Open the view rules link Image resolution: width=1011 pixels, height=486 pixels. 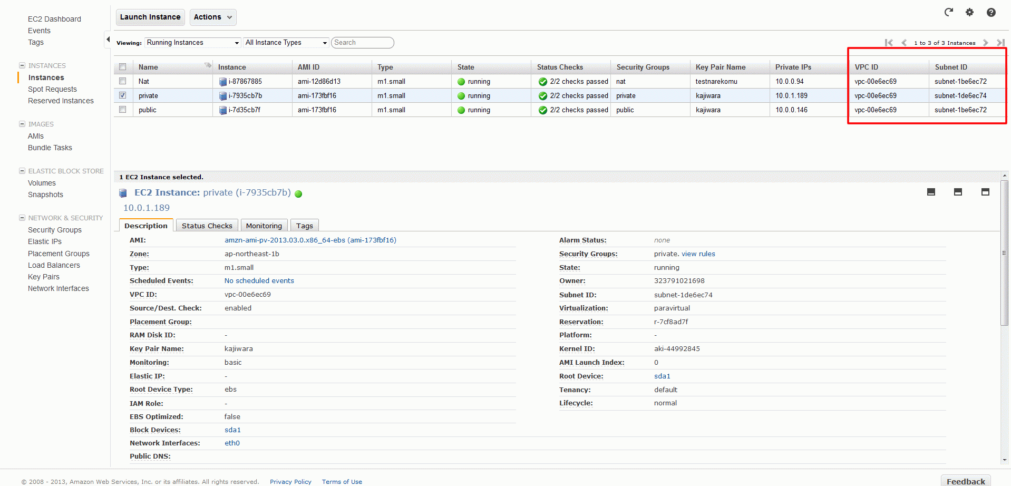[x=698, y=254]
